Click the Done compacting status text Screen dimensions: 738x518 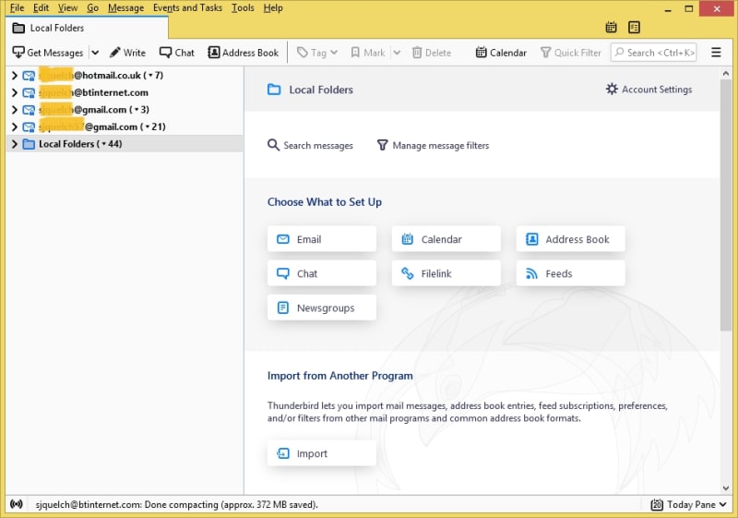click(x=176, y=505)
